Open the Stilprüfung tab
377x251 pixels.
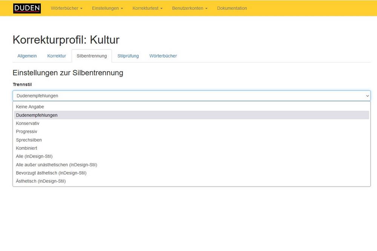click(128, 56)
